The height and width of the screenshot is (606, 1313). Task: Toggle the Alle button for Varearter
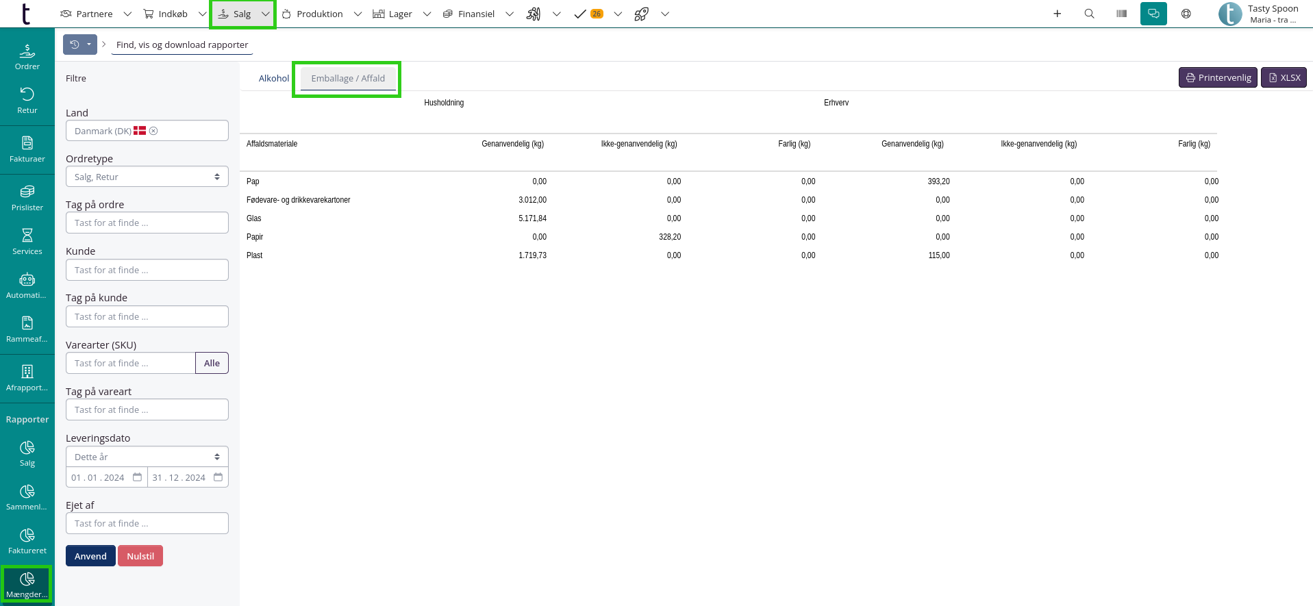point(212,363)
